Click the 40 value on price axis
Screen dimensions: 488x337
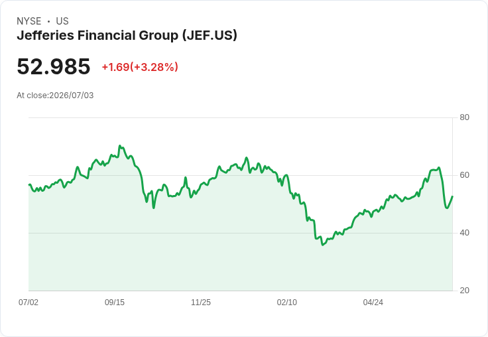[464, 233]
